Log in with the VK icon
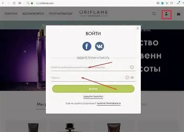This screenshot has width=184, height=132. tap(99, 46)
